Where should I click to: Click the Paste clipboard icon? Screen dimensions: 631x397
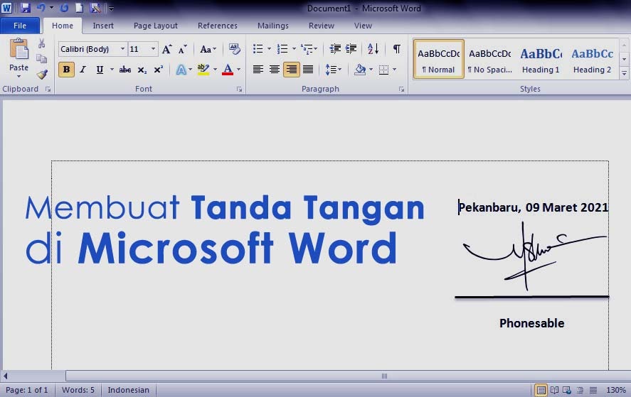[x=19, y=50]
